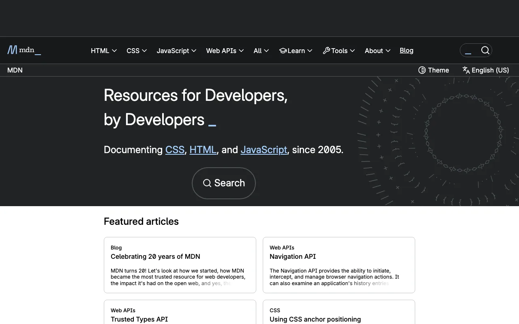Screen dimensions: 519x324
Task: Open the Theme switcher
Action: coord(434,70)
